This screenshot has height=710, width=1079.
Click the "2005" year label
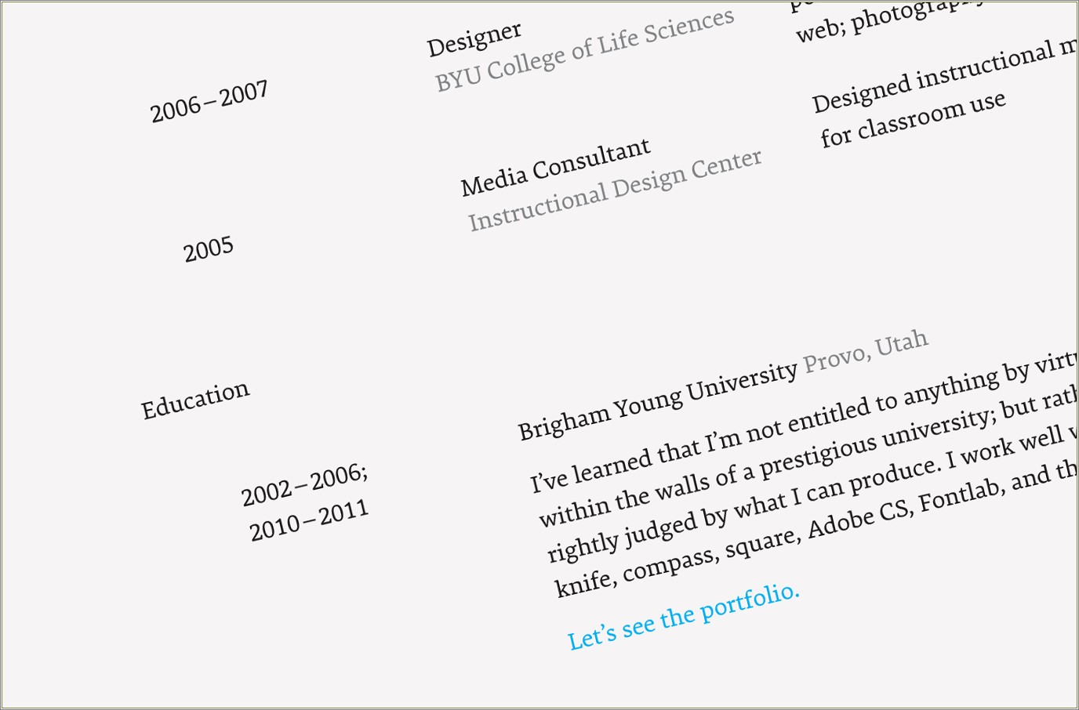(x=209, y=250)
